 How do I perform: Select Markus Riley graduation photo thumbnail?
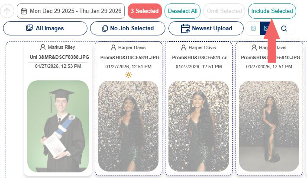[x=58, y=126]
